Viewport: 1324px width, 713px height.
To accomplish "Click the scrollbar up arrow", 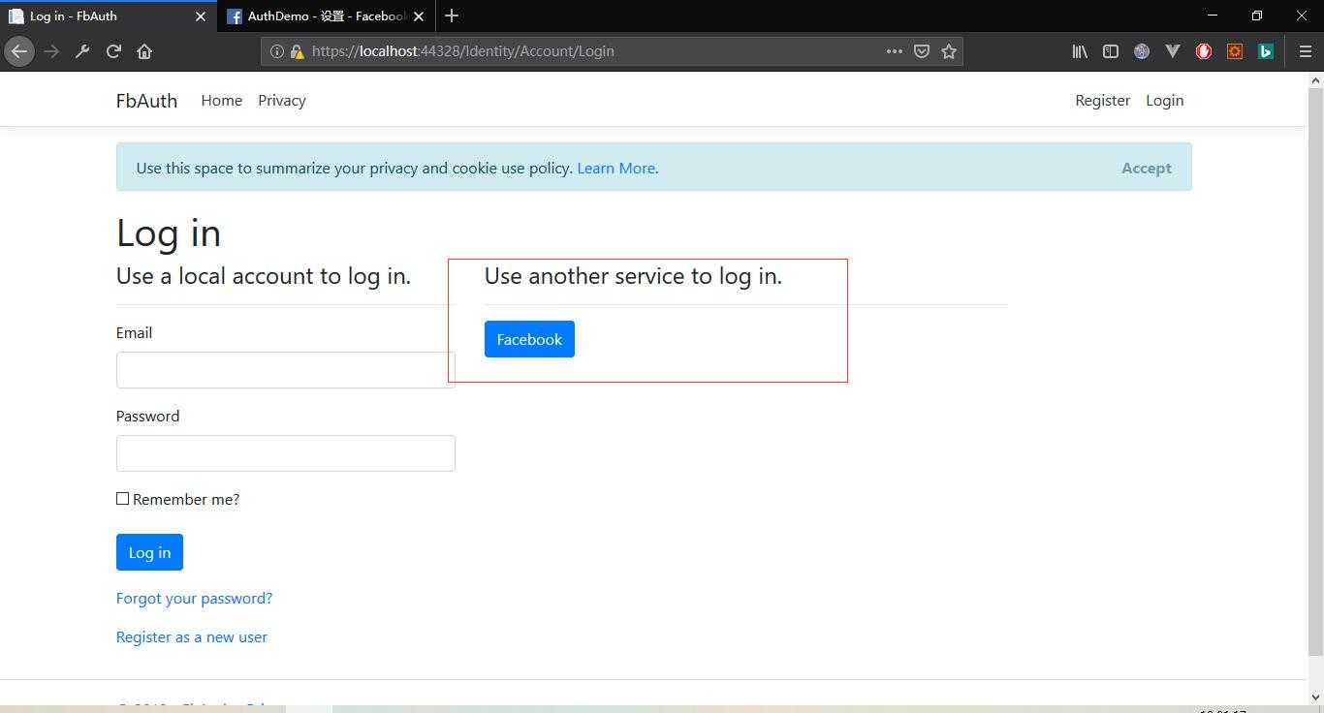I will tap(1315, 78).
